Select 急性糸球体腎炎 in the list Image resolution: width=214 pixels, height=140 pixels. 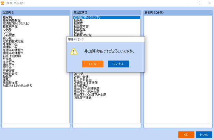point(13,50)
